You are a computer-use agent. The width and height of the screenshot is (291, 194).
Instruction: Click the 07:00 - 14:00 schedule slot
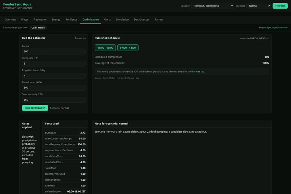[x=128, y=48]
